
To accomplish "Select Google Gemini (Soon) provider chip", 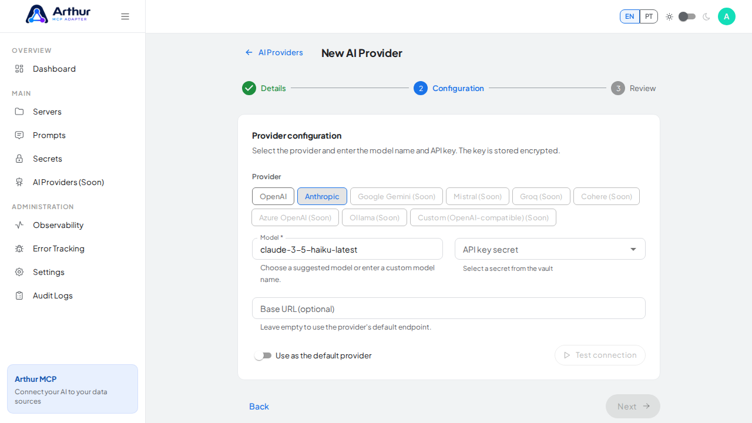I will [x=397, y=196].
